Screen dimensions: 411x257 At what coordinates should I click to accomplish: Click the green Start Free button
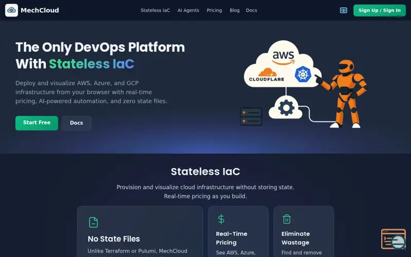click(x=36, y=123)
